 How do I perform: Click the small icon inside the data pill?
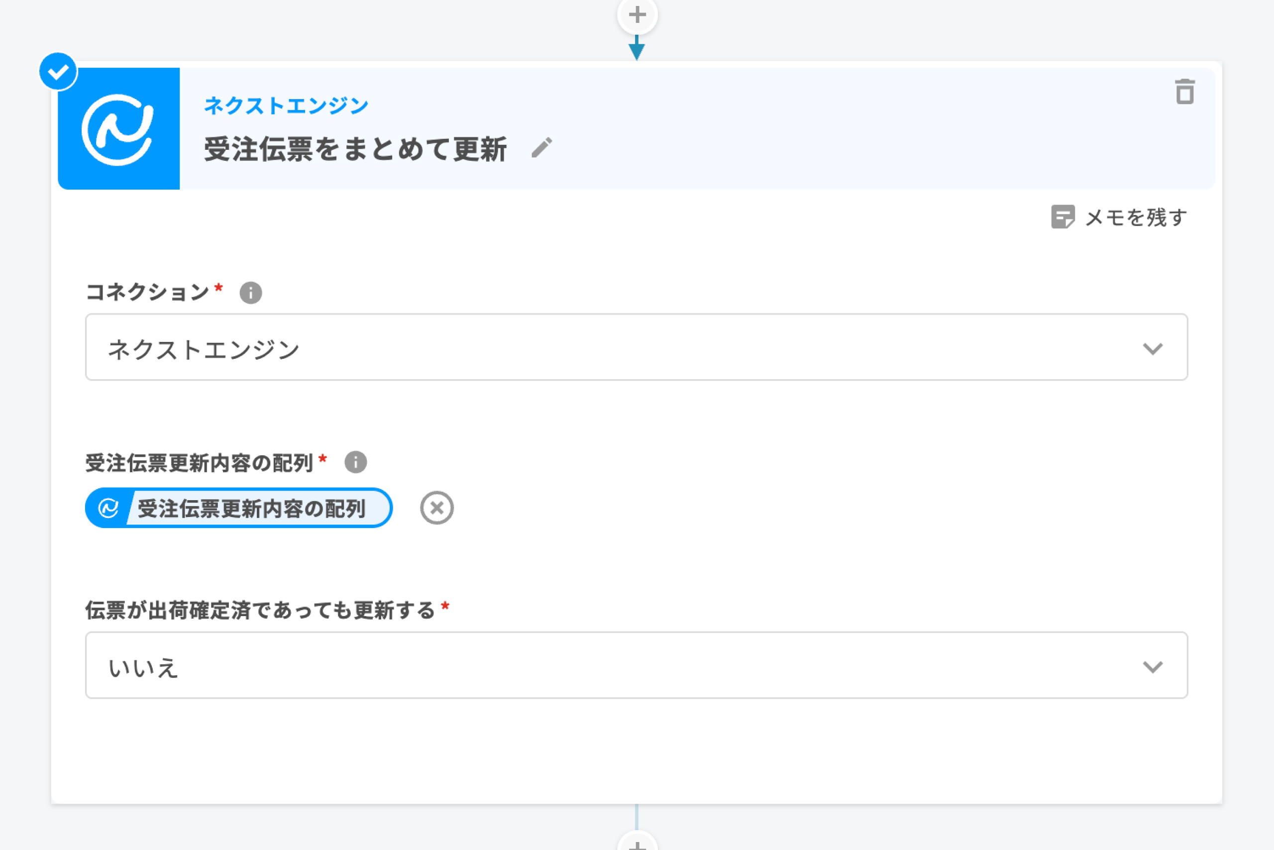pyautogui.click(x=108, y=509)
